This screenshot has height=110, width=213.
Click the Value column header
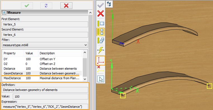[29, 53]
